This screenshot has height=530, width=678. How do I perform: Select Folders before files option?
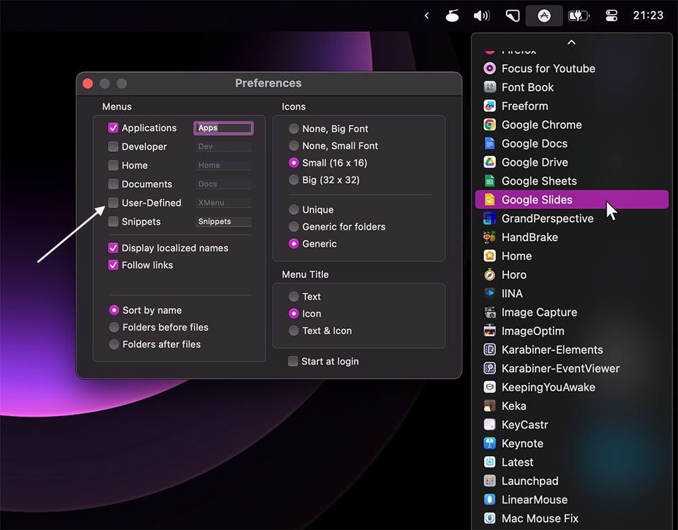[114, 327]
